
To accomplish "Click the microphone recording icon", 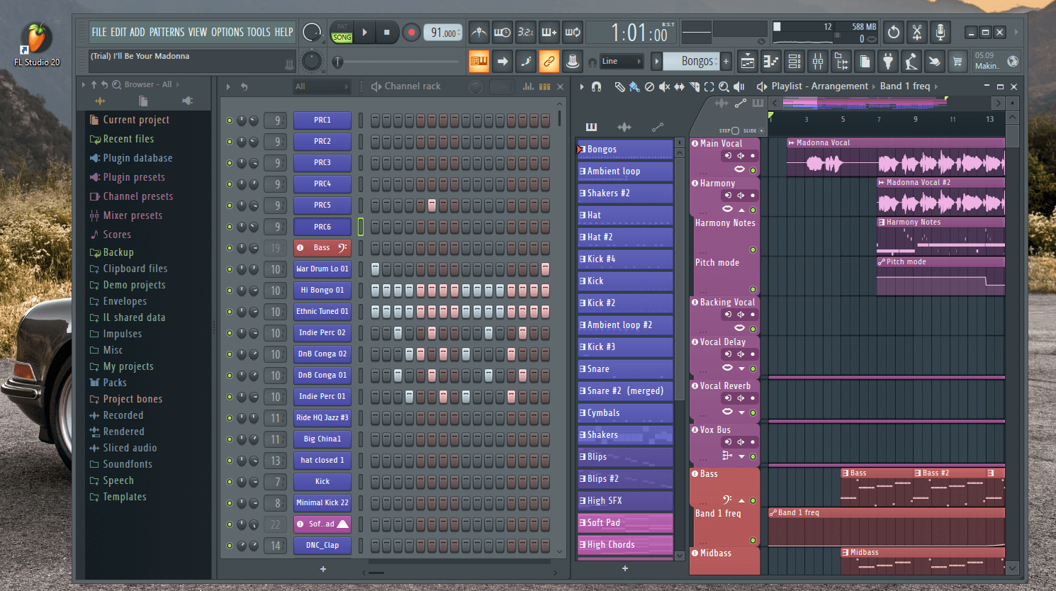I will click(x=940, y=33).
